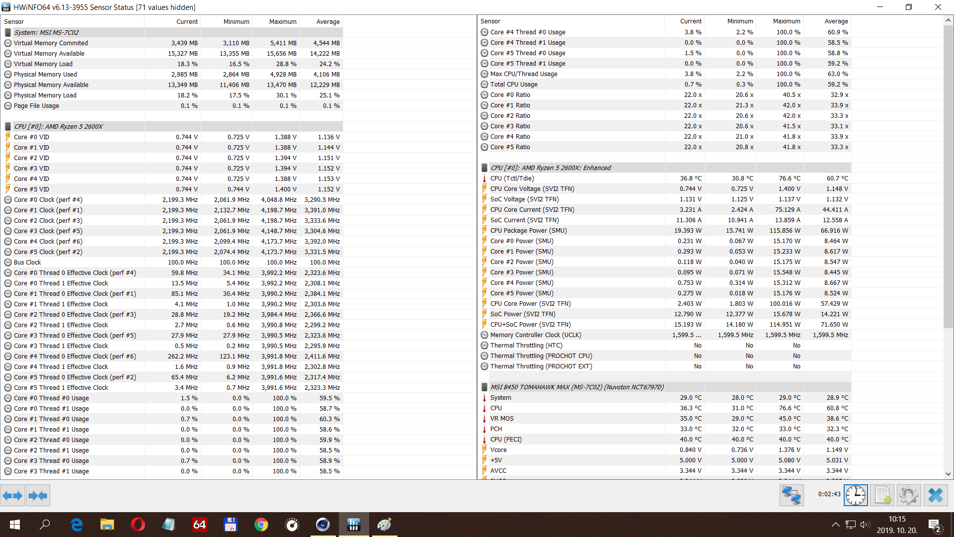
Task: Click scrollbar up arrow in right panel
Action: [948, 20]
